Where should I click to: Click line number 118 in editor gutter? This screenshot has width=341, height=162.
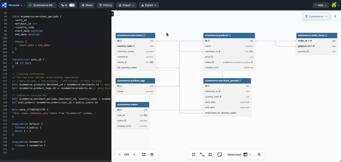pyautogui.click(x=5, y=102)
